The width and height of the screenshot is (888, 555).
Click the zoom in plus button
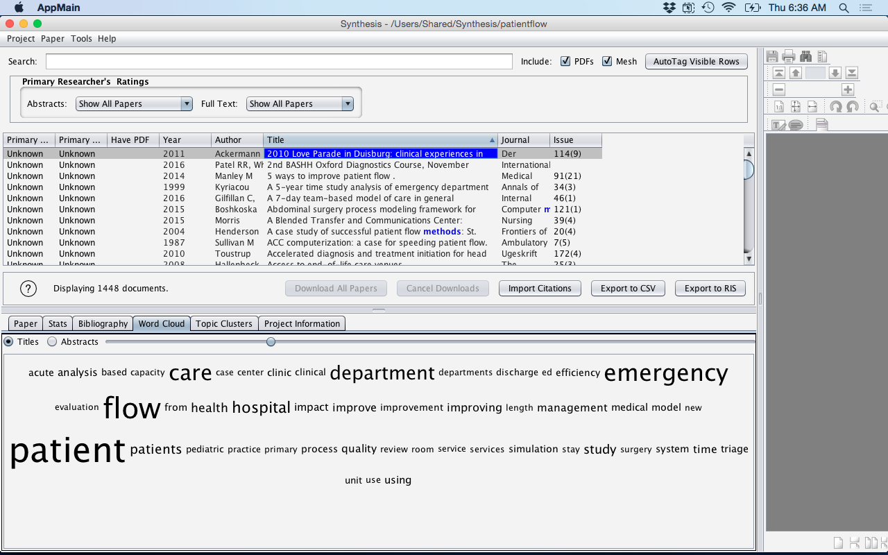click(847, 89)
